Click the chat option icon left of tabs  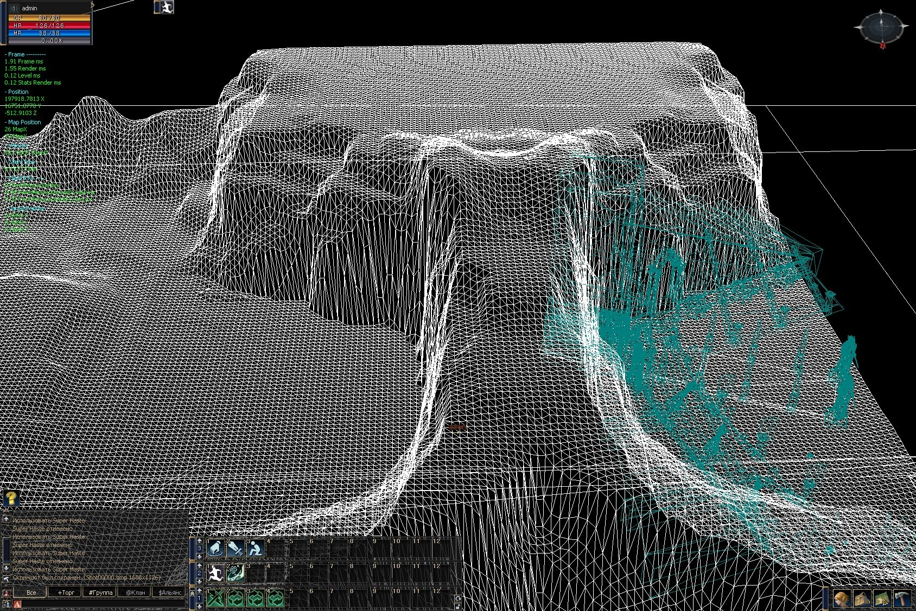point(6,593)
